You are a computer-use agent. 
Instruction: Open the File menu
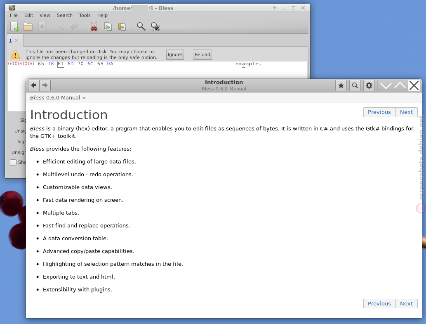(14, 16)
